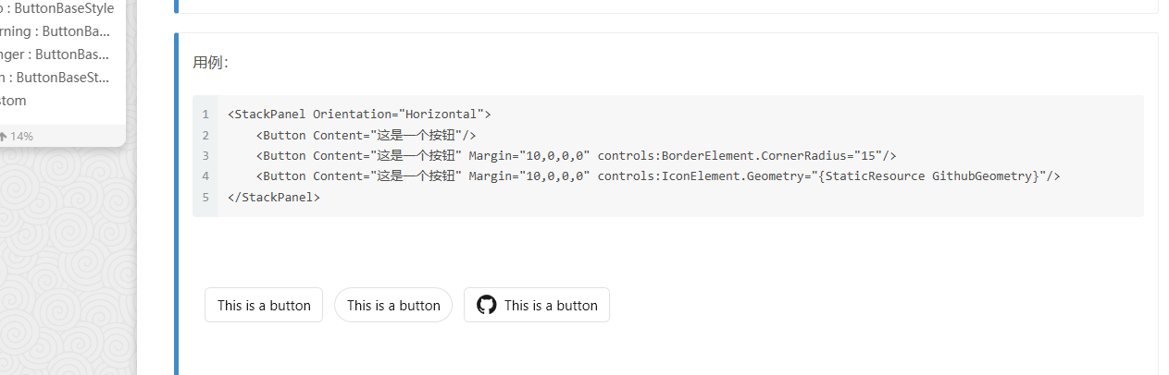Open the "stom" sidebar entry
Viewport: 1169px width, 375px height.
(x=13, y=101)
